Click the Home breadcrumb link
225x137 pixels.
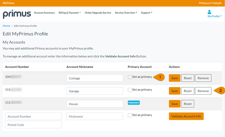point(6,26)
